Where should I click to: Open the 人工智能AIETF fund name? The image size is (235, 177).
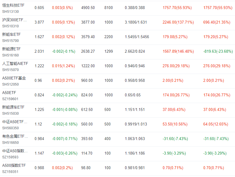coord(15,63)
